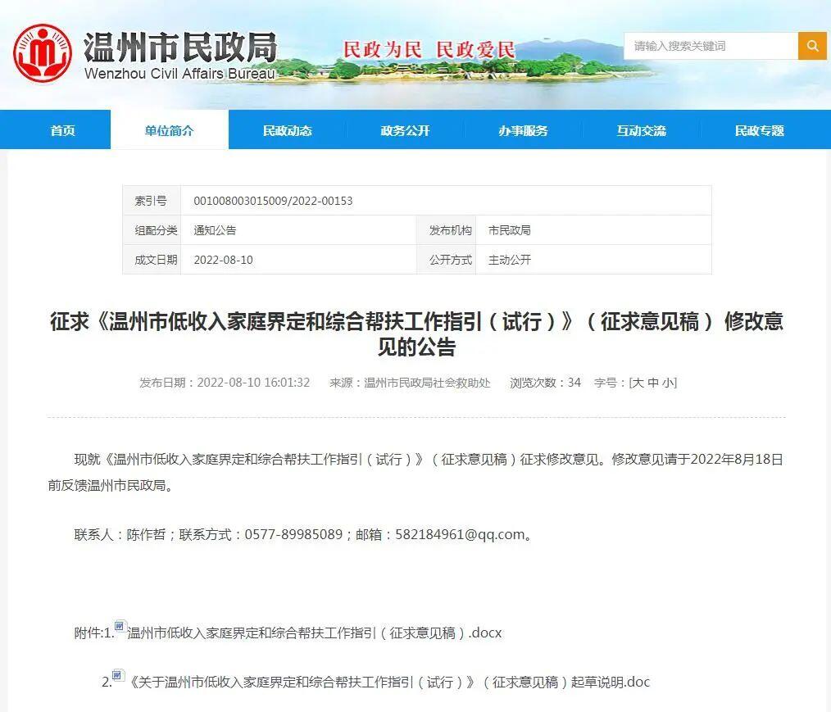Click the phone number 0577-89985089

293,534
